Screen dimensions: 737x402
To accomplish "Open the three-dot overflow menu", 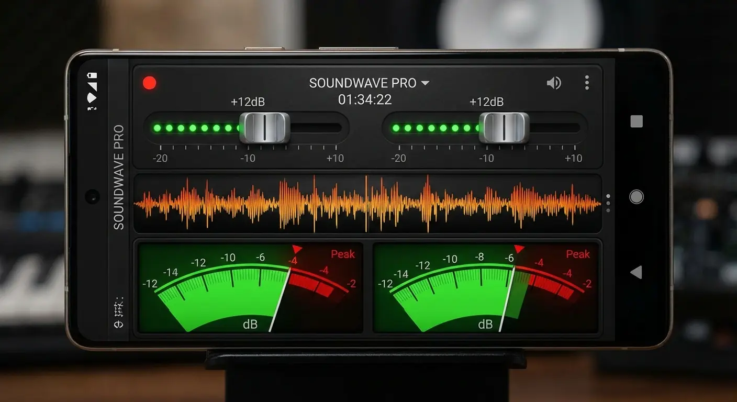I will point(586,83).
